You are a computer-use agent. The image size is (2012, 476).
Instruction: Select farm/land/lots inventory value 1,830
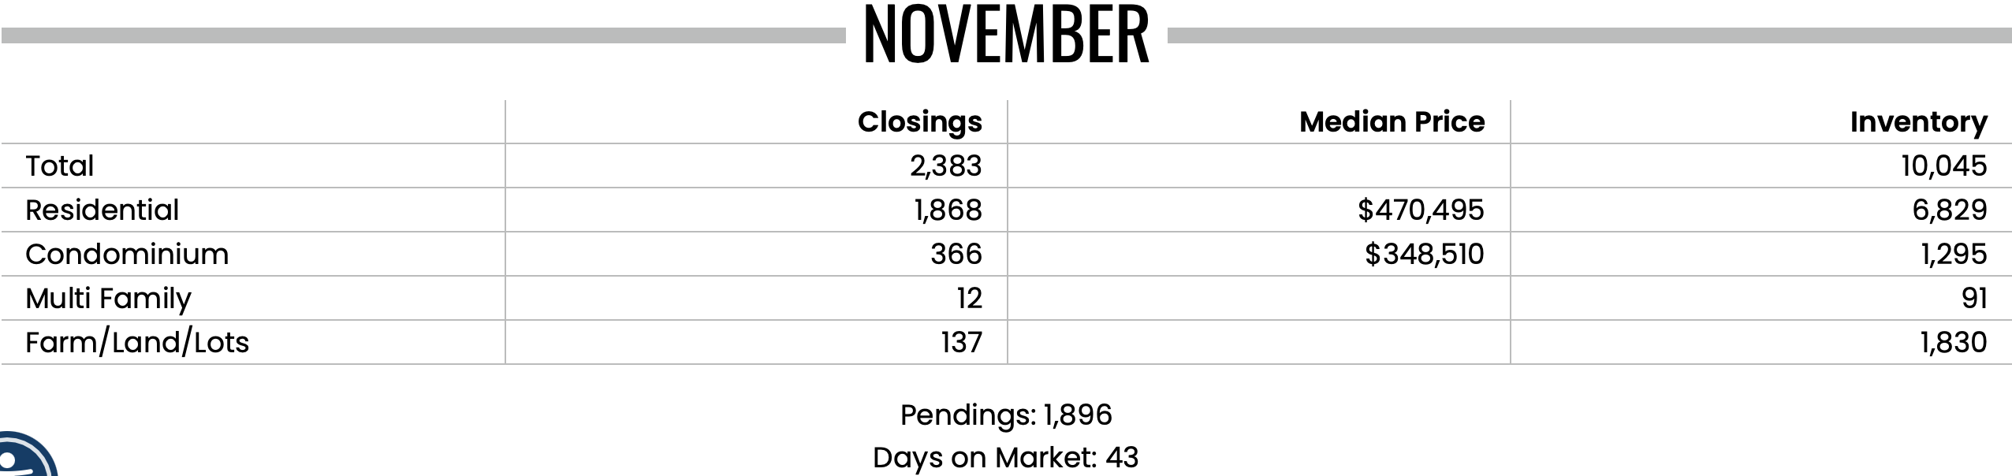click(x=1953, y=343)
